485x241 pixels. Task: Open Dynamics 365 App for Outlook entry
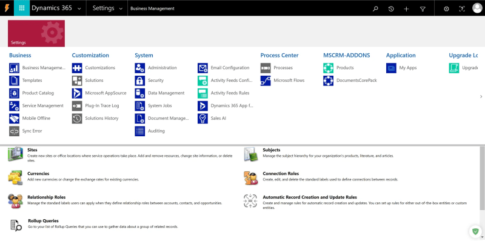pyautogui.click(x=232, y=106)
